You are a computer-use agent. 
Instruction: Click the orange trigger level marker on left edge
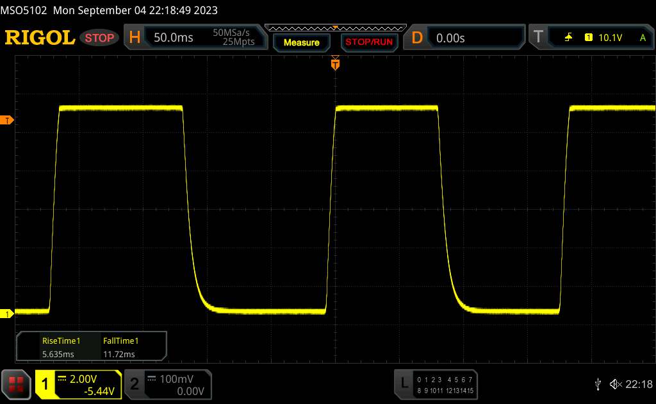pos(7,121)
